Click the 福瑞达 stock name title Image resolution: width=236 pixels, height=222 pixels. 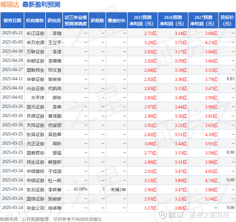click(x=10, y=4)
